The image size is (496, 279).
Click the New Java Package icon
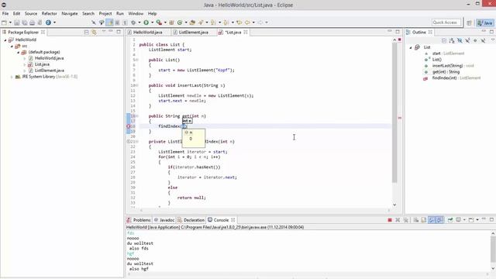point(171,22)
